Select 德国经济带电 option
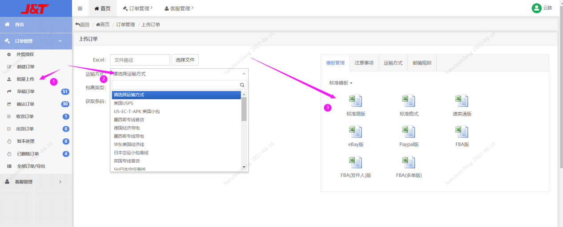This screenshot has height=227, width=563. point(176,128)
